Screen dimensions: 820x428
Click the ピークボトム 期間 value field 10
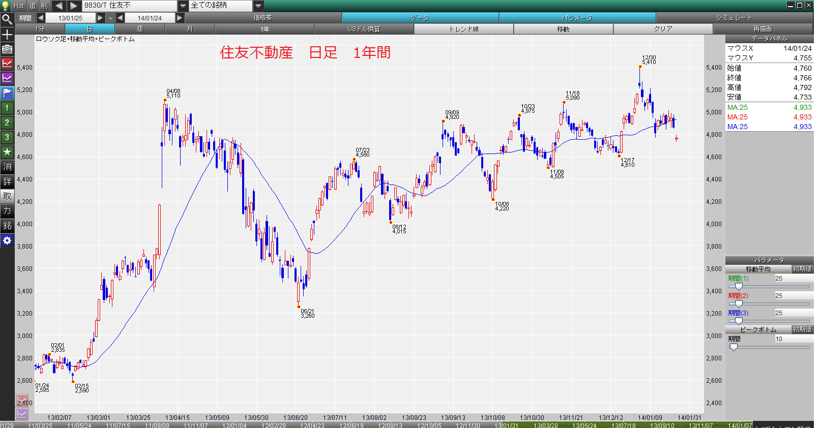794,339
